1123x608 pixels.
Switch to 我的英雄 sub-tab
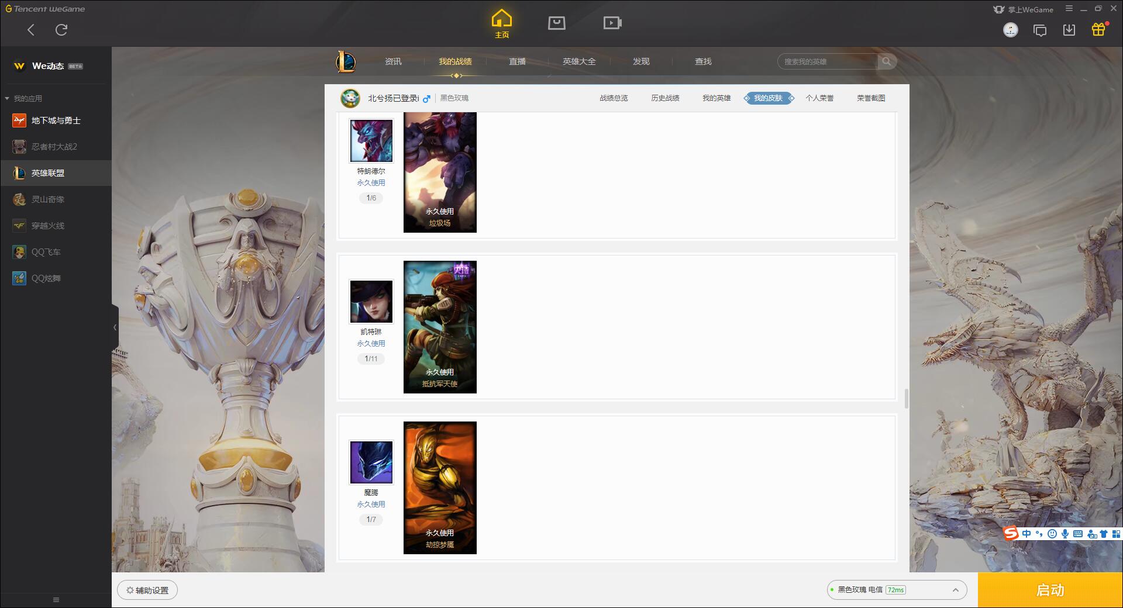[716, 98]
